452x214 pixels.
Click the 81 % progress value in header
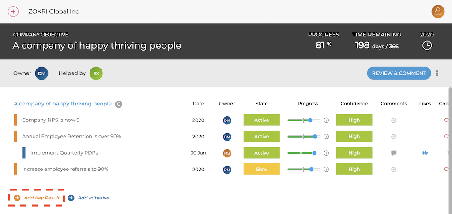[324, 45]
